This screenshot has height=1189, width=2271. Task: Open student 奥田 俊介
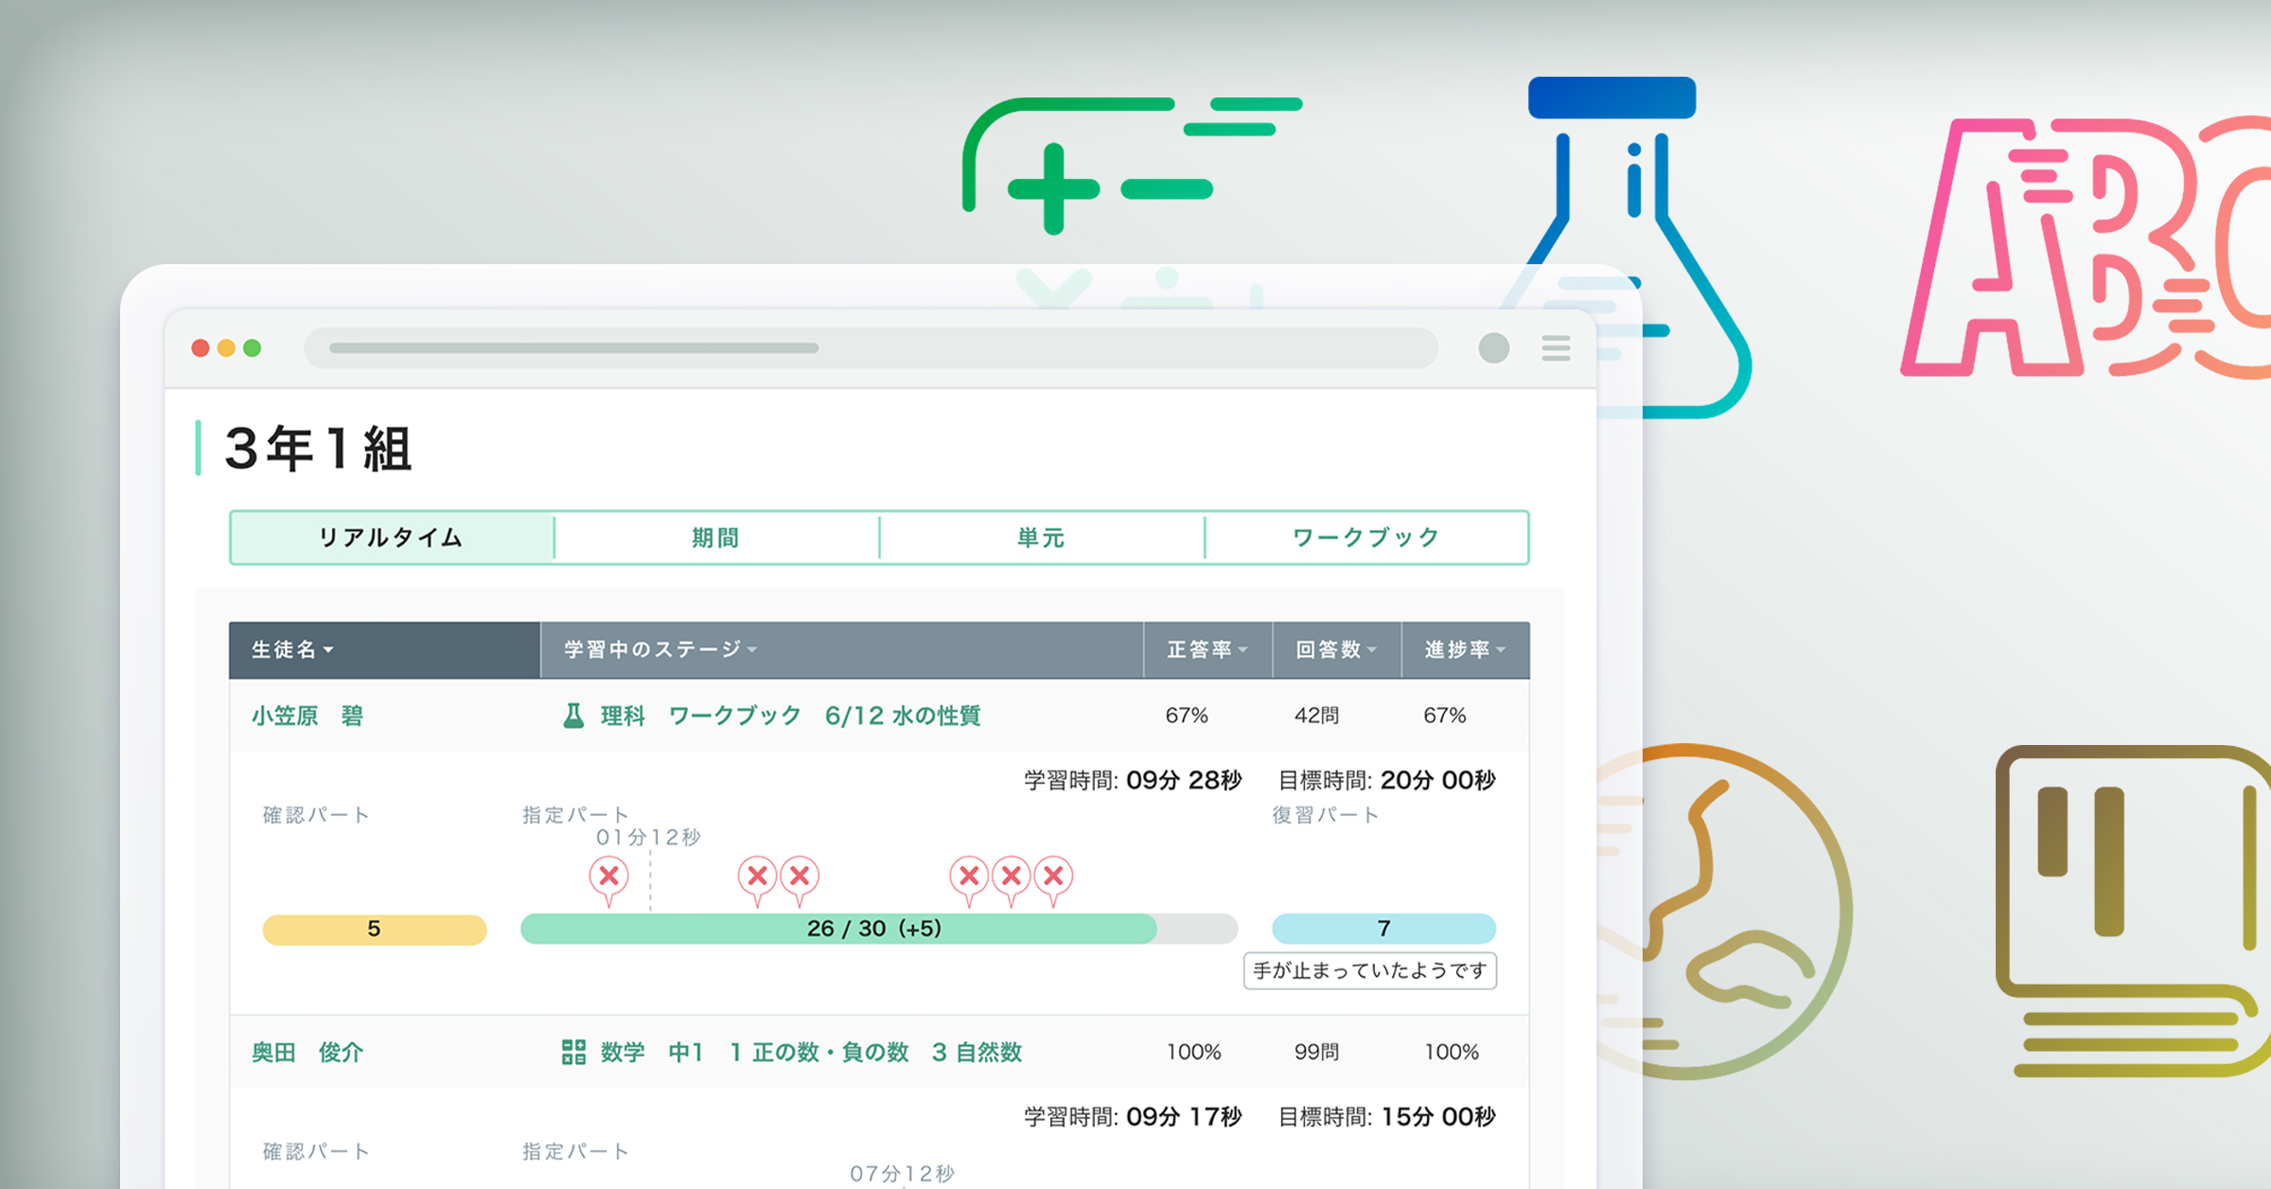[x=308, y=1052]
